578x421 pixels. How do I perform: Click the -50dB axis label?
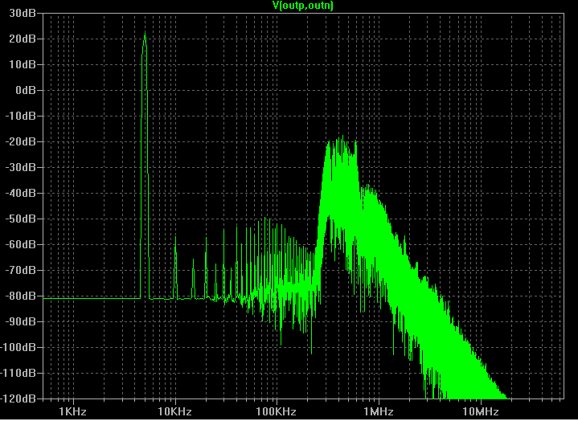coord(20,219)
